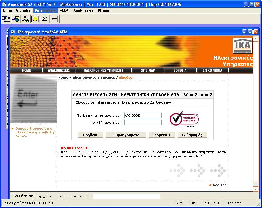Click the key toolbar icon
262x208 pixels.
pyautogui.click(x=54, y=19)
